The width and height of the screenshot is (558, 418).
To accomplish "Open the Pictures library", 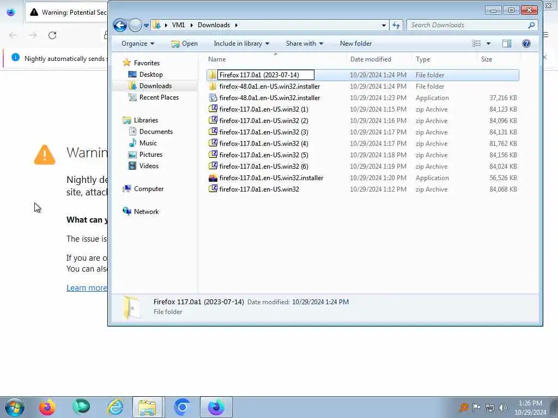I will click(x=145, y=154).
